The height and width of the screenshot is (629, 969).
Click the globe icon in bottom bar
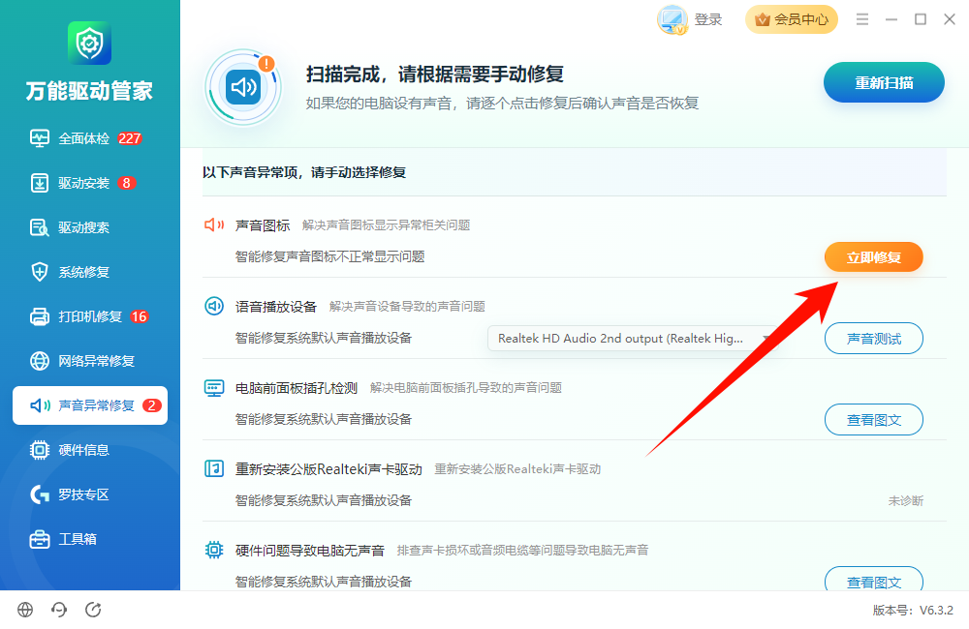tap(25, 610)
